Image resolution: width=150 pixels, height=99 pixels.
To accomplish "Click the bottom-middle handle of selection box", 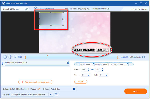I will click(51, 26).
